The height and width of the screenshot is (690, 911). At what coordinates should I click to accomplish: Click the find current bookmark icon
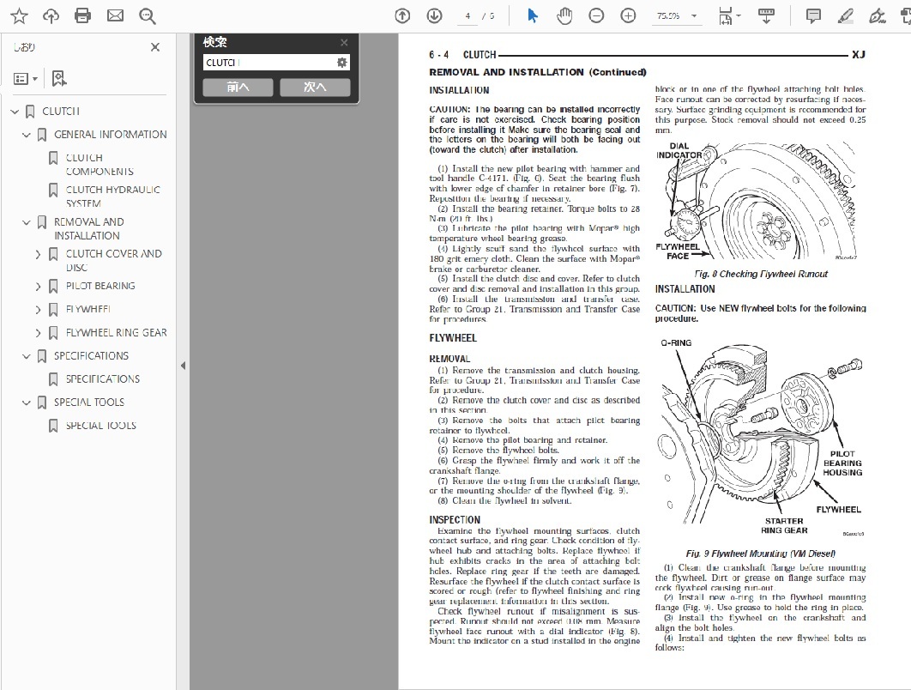(x=58, y=78)
